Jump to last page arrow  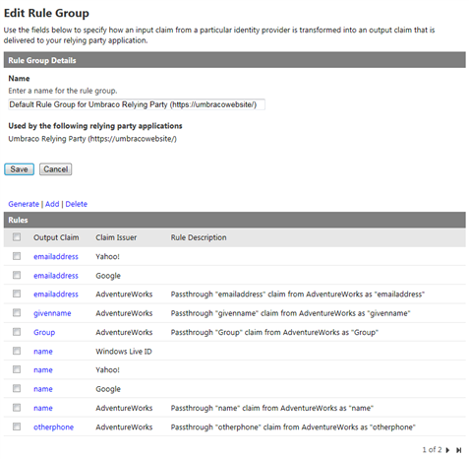(459, 450)
